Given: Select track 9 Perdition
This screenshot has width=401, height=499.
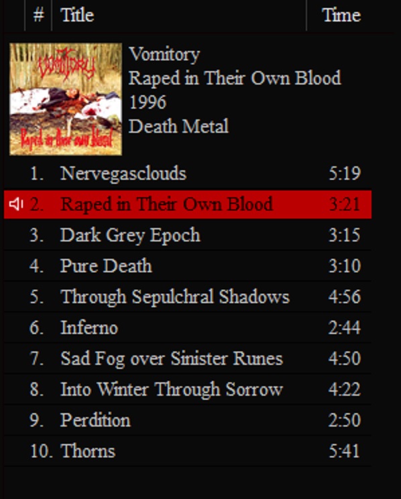Looking at the screenshot, I should [188, 420].
